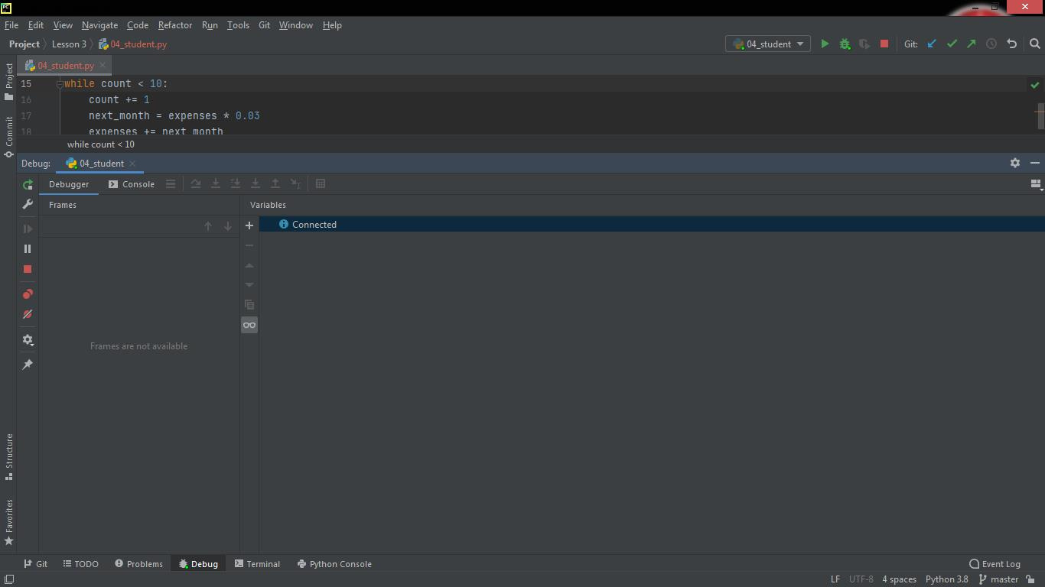1045x587 pixels.
Task: Restore layout icon at debugger right
Action: point(1036,184)
